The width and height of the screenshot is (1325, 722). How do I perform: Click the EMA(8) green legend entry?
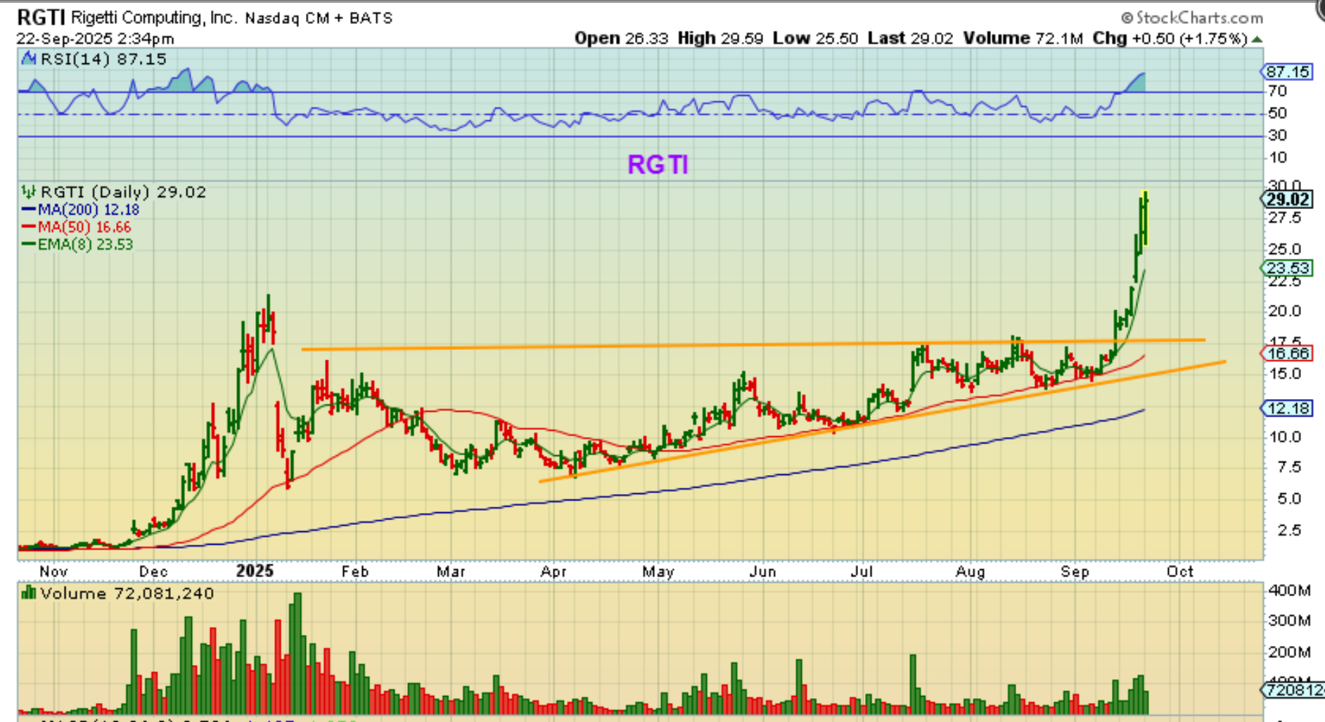point(77,244)
